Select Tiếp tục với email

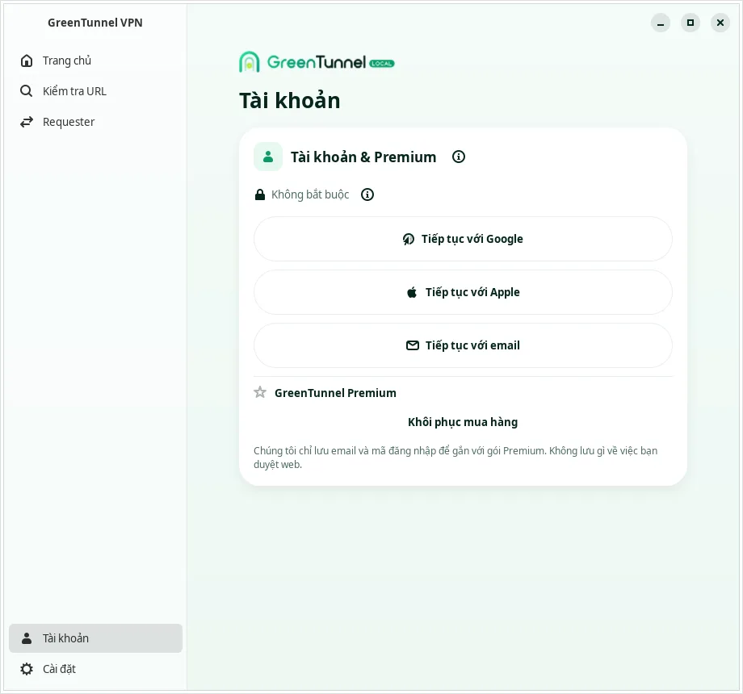point(463,345)
